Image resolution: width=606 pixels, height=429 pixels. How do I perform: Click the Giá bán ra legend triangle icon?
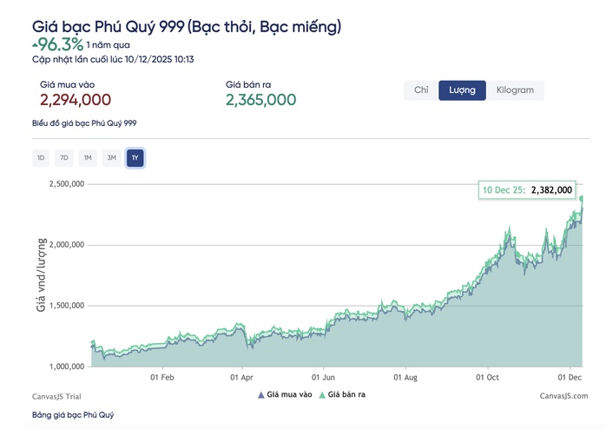click(322, 395)
